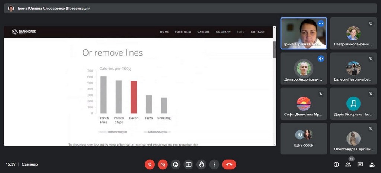Screen dimensions: 381x173
Task: Unmute the microphone in the call bar
Action: [x=150, y=164]
